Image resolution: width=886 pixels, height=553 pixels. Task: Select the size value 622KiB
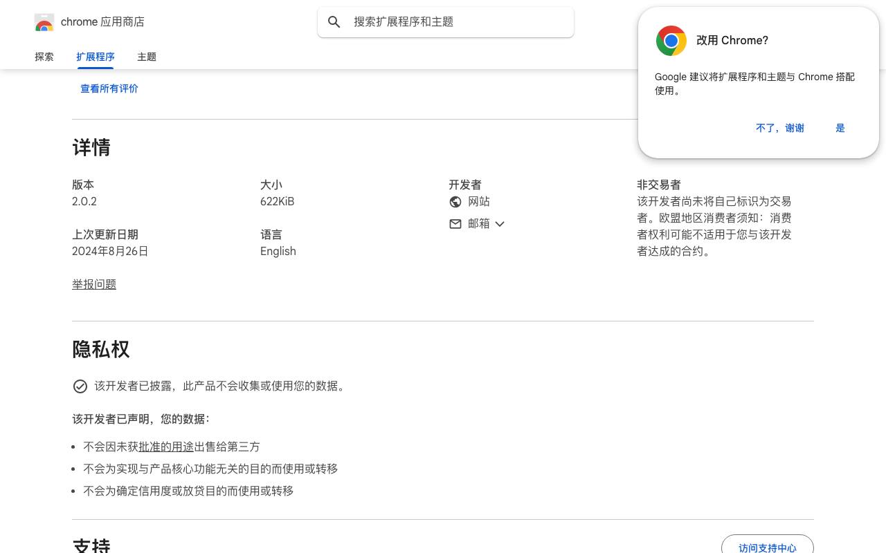pos(277,202)
